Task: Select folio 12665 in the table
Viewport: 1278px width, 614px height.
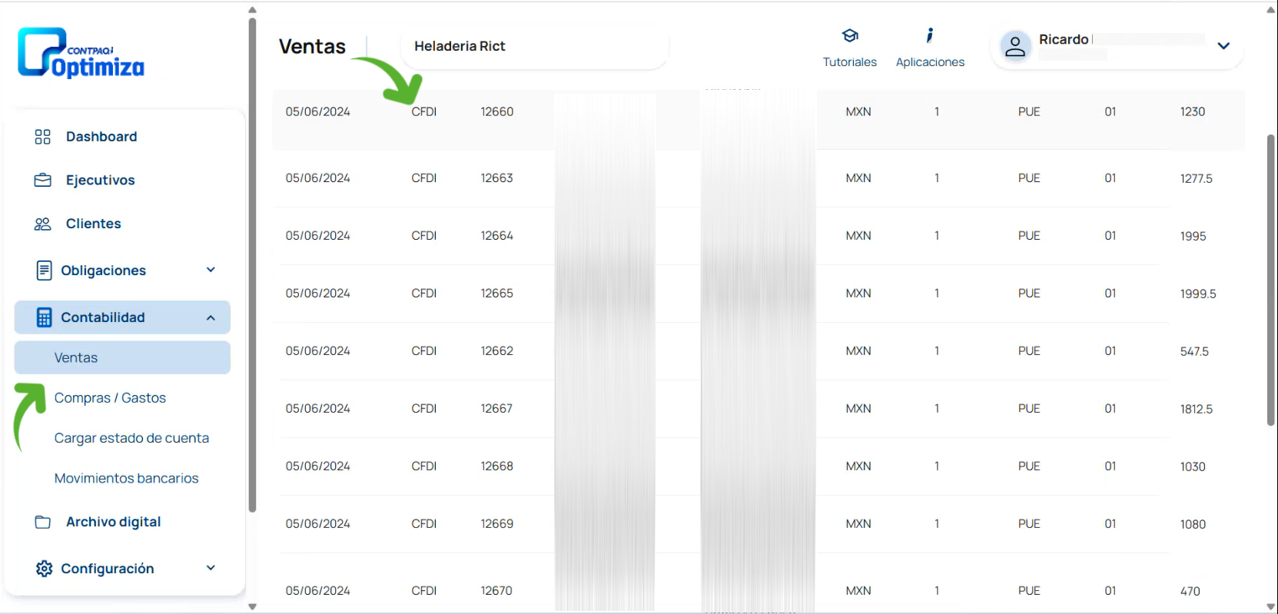Action: [497, 293]
